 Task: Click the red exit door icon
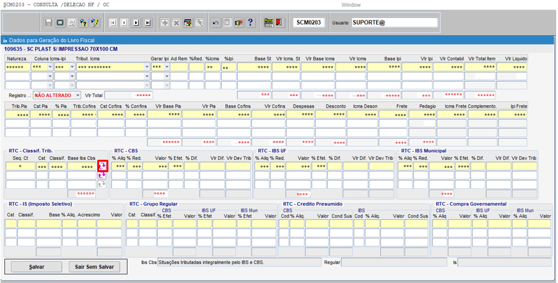coord(279,23)
